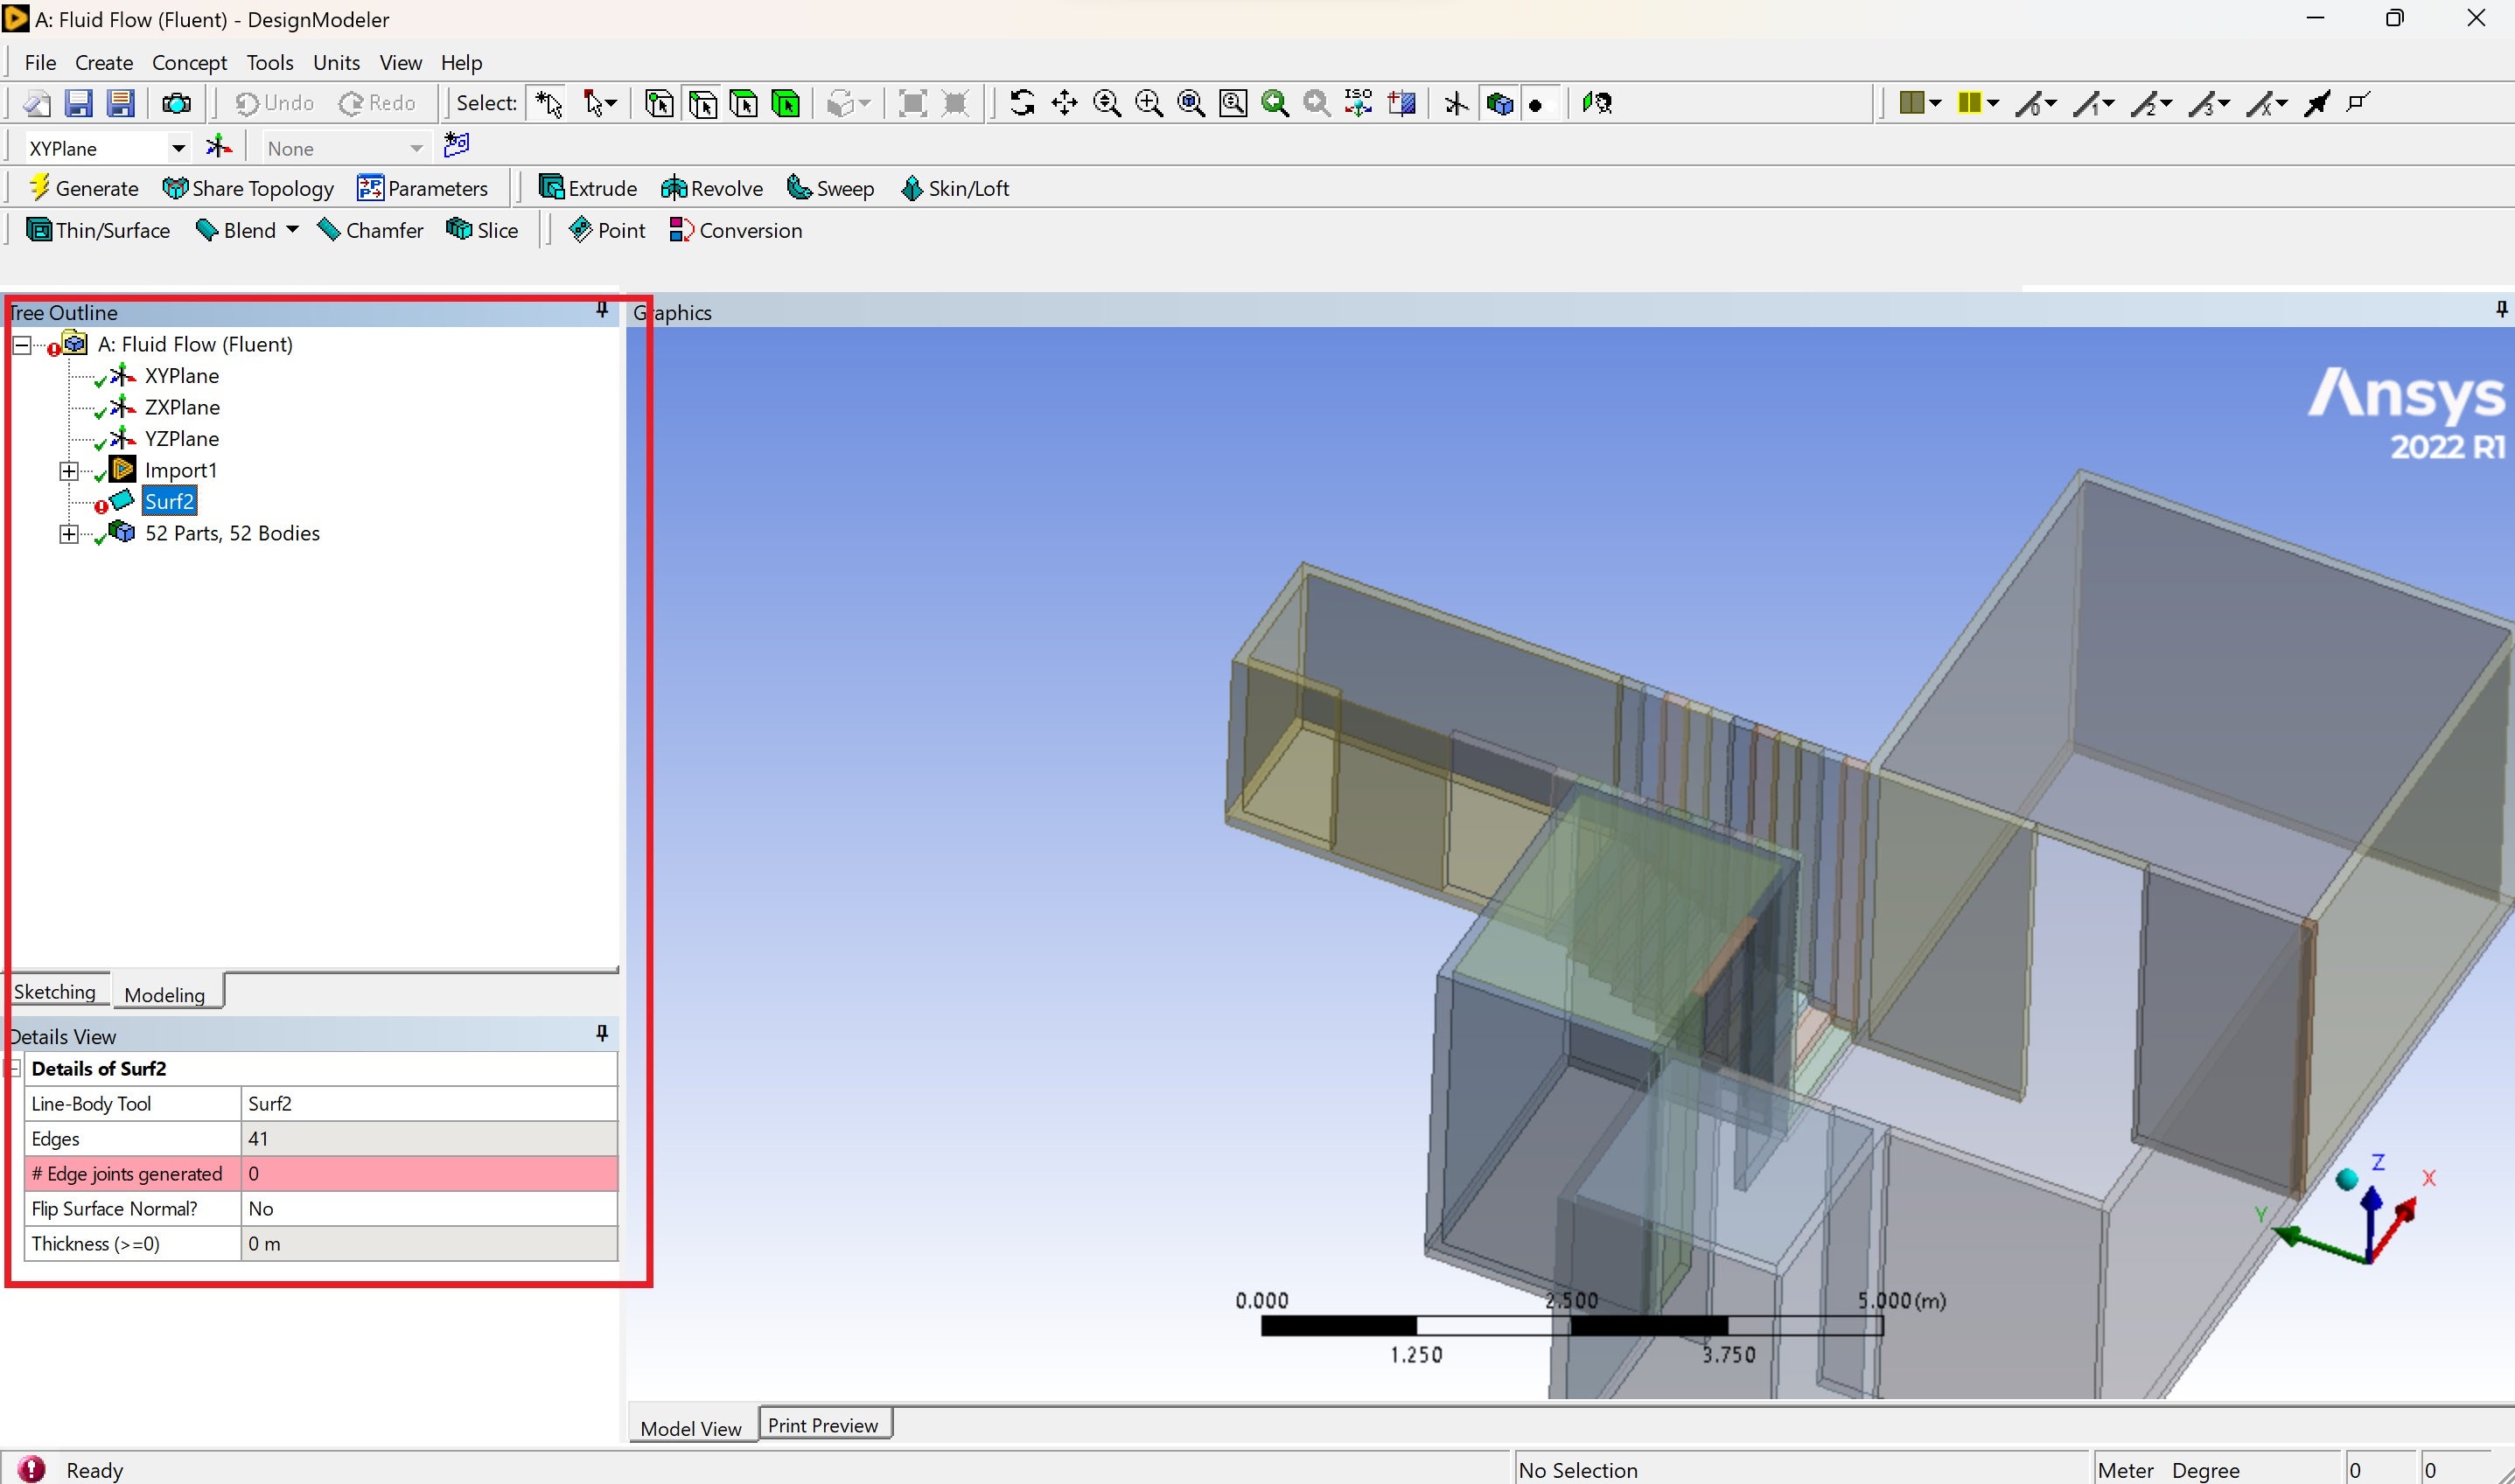
Task: Expand the 52 Parts, 52 Bodies node
Action: (x=69, y=534)
